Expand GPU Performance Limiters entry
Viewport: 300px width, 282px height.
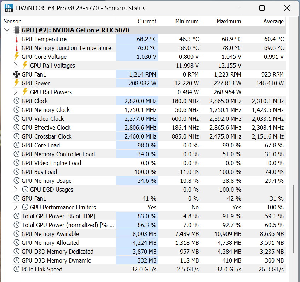[x=16, y=207]
